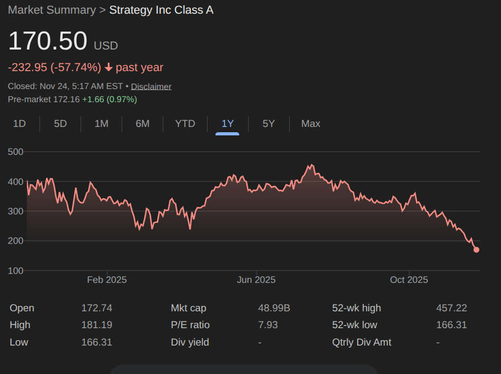
Task: Click the 52-wk high label
Action: pyautogui.click(x=357, y=308)
